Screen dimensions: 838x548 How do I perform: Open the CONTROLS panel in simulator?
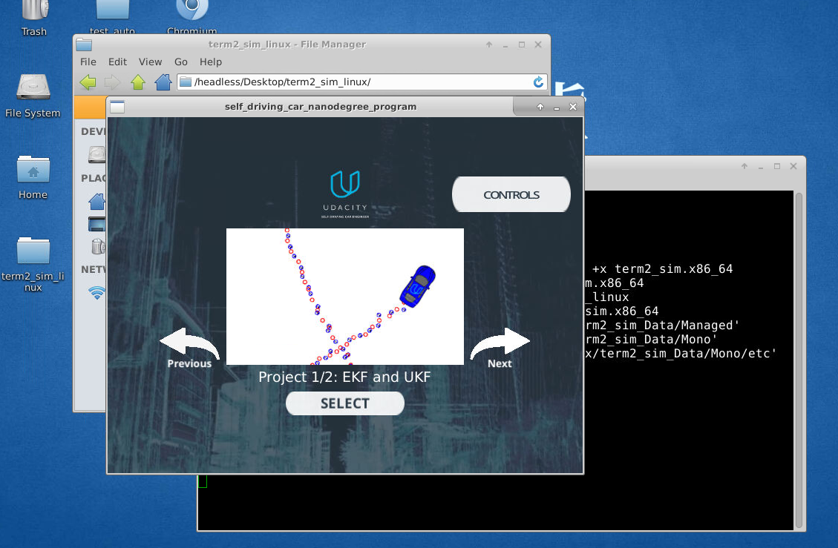511,194
